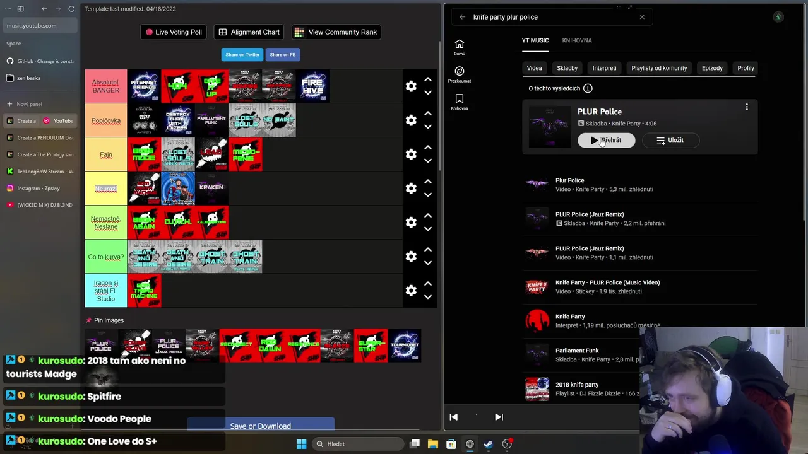808x454 pixels.
Task: Share tier list on FB
Action: tap(283, 55)
